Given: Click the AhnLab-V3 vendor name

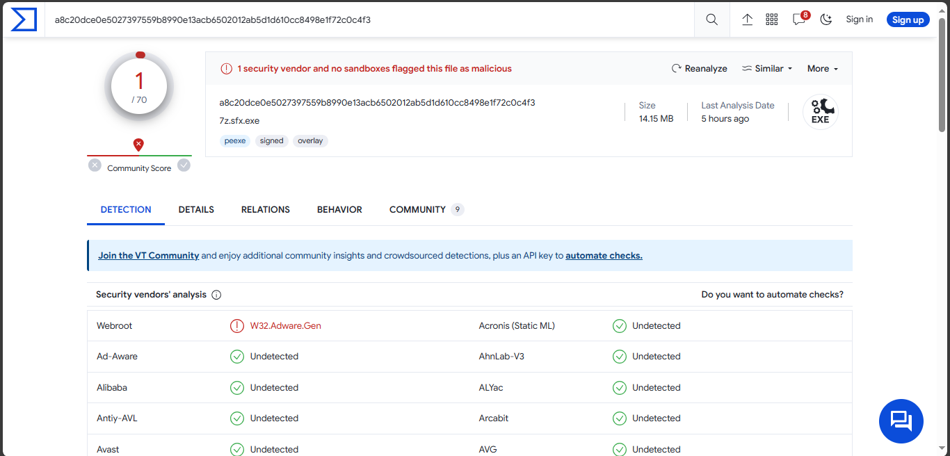Looking at the screenshot, I should 501,357.
